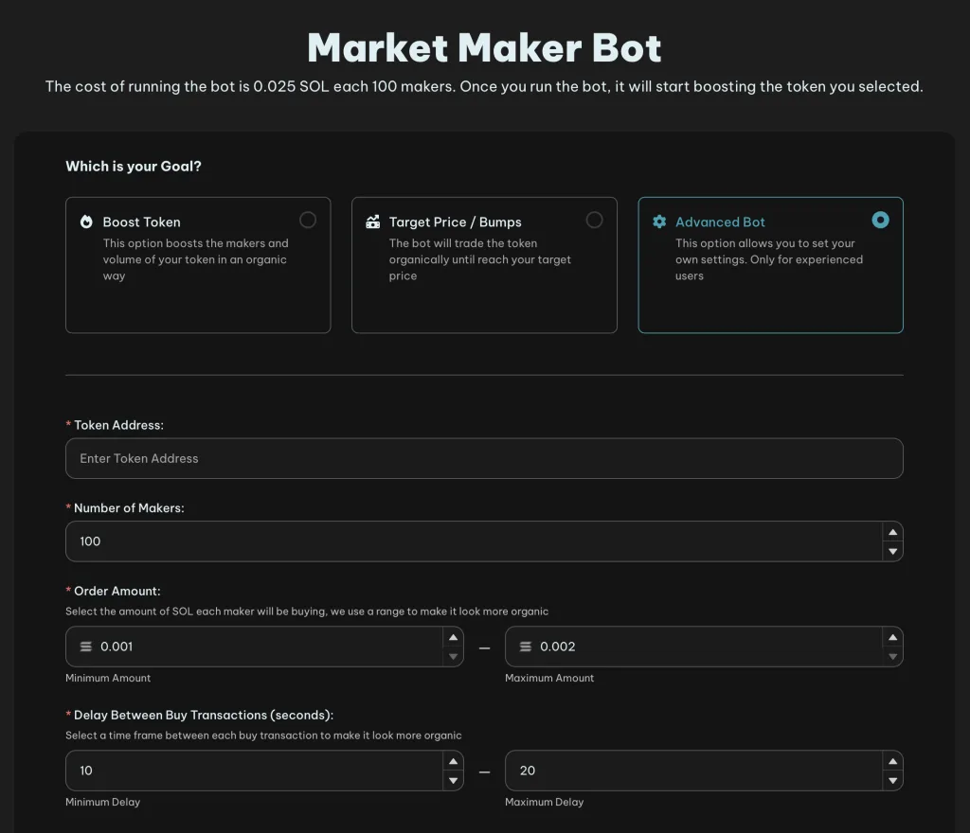Increase Number of Makers with up arrow
This screenshot has width=970, height=833.
[891, 532]
